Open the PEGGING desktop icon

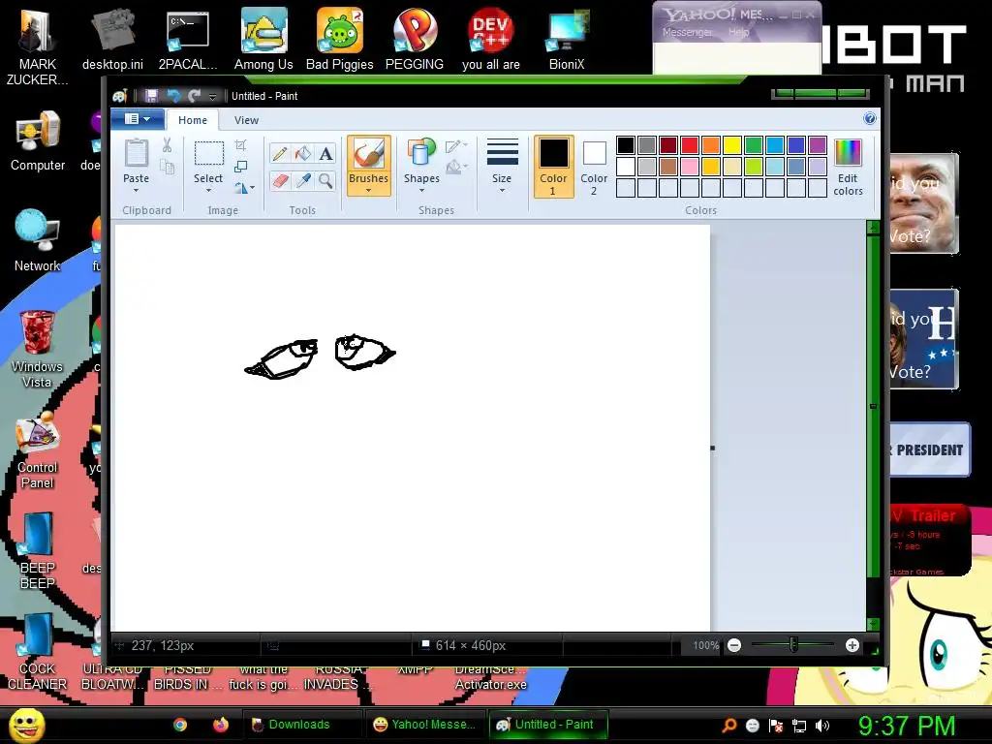point(415,39)
